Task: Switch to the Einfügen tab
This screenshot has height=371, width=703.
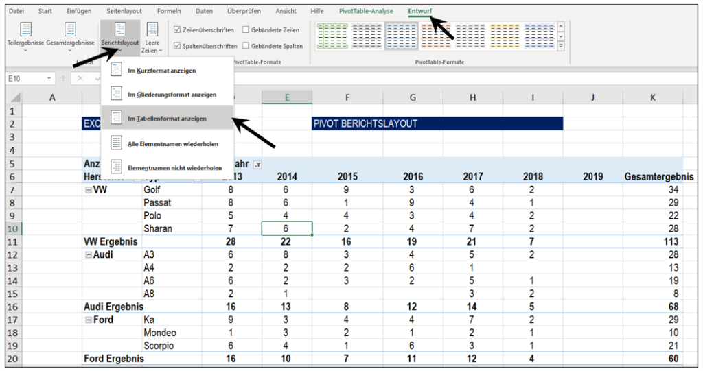Action: pos(78,11)
